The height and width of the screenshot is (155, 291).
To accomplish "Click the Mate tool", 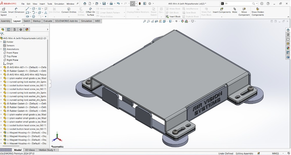I will coord(235,10).
